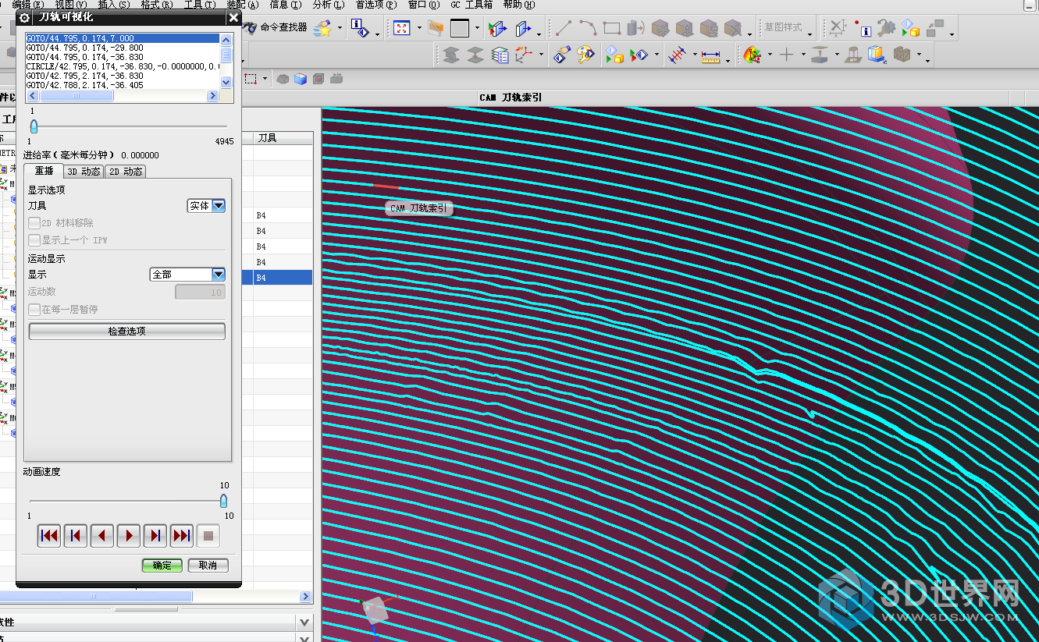Select the arc sketch tool
Screen dimensions: 1039x642
(588, 29)
